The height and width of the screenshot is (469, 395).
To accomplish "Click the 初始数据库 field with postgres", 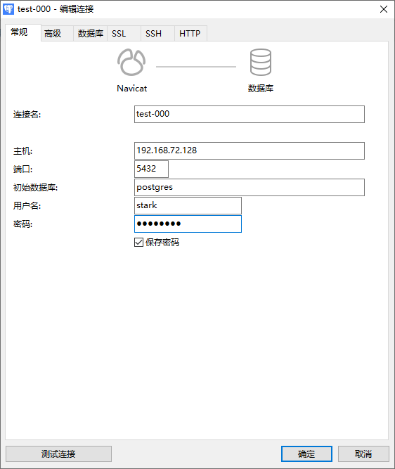I will coord(249,187).
